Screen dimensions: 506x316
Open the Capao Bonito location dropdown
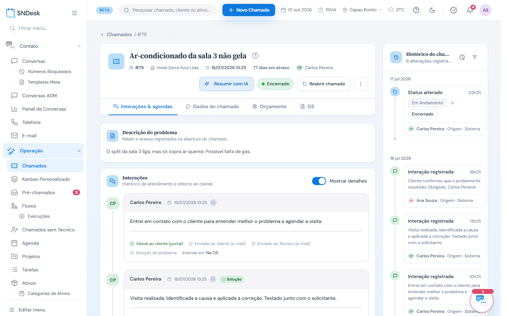click(x=362, y=10)
